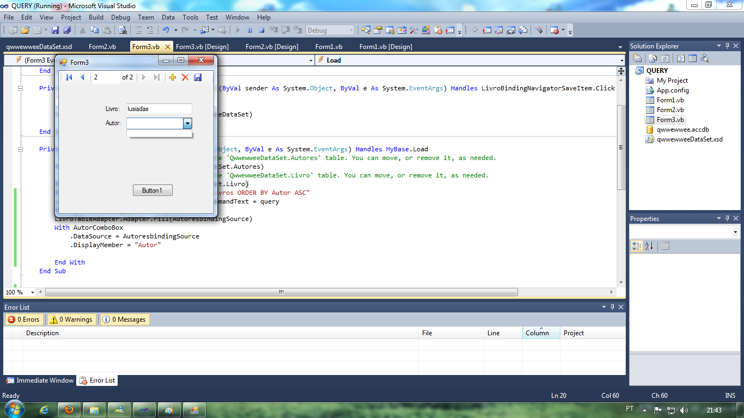Open Firefox from the Windows taskbar
Viewport: 744px width, 418px height.
click(x=69, y=410)
